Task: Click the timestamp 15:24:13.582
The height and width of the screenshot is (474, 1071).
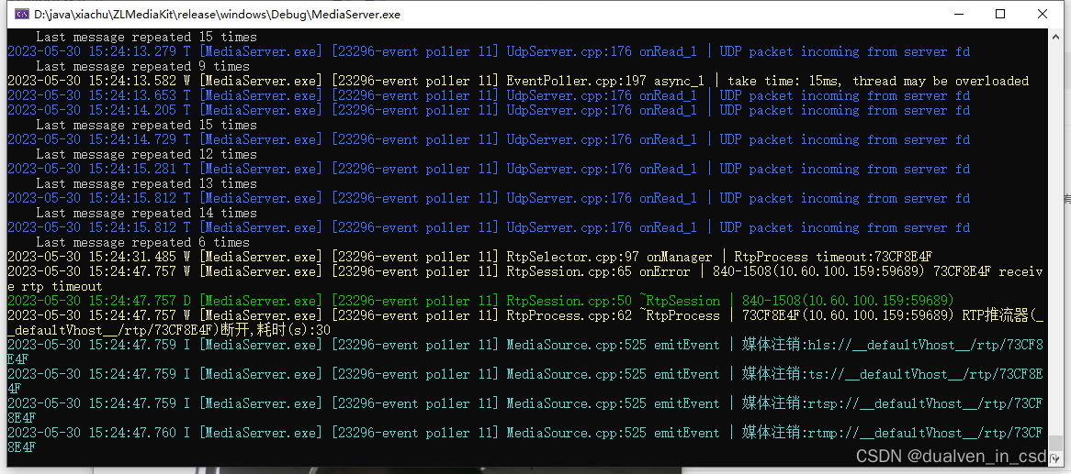Action: pyautogui.click(x=131, y=82)
